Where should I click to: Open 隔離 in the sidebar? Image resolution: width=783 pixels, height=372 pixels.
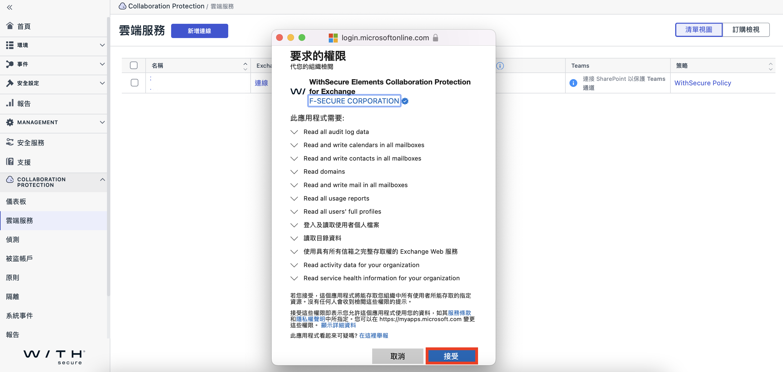pyautogui.click(x=53, y=296)
